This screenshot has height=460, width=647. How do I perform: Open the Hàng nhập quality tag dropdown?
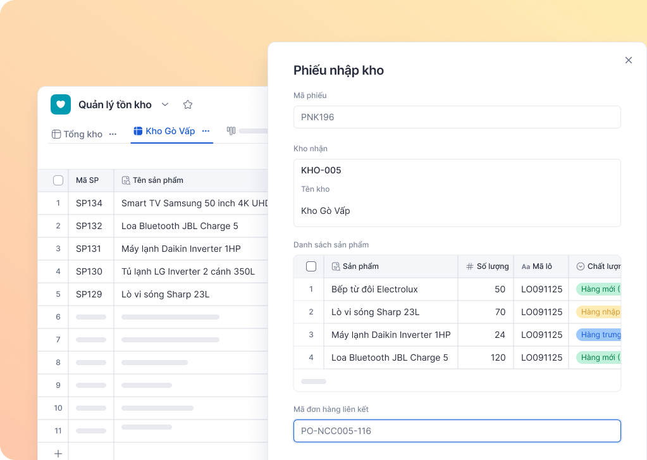599,312
